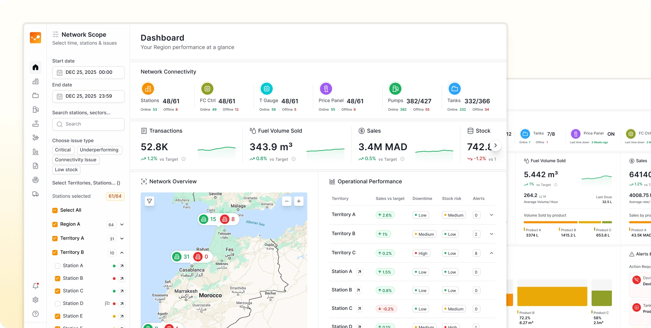Open notifications bell icon
The image size is (651, 328).
point(36,286)
